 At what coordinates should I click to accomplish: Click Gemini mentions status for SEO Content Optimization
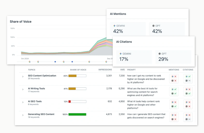click(174, 77)
